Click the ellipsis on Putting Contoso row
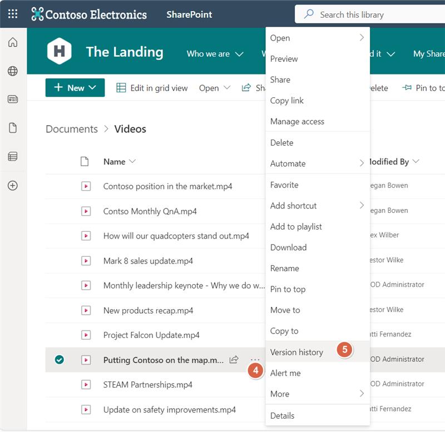This screenshot has width=445, height=432. click(255, 360)
